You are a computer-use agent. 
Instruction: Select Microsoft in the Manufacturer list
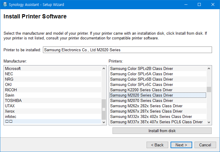13,68
